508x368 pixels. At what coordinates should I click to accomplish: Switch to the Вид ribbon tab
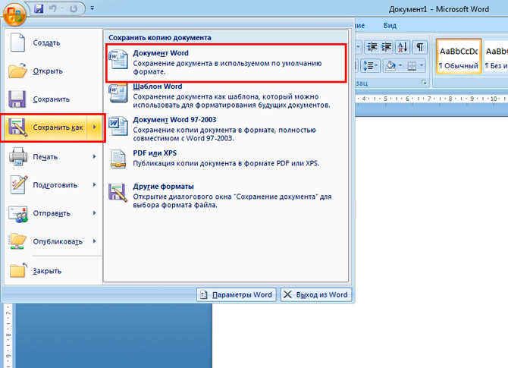pyautogui.click(x=390, y=25)
